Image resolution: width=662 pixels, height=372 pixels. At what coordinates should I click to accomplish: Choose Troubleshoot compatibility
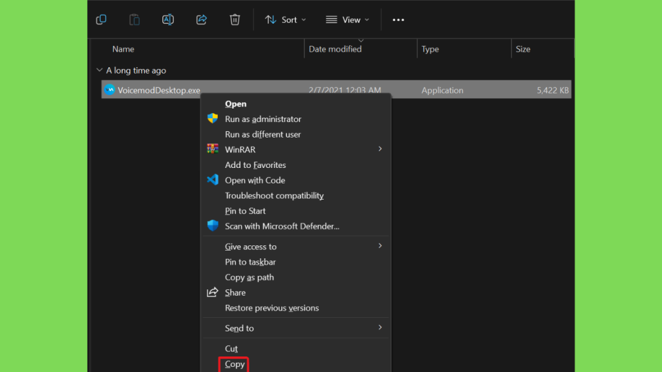[274, 196]
